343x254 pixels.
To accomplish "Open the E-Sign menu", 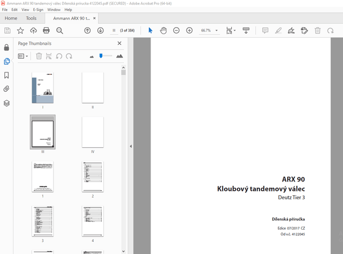I will [x=38, y=9].
